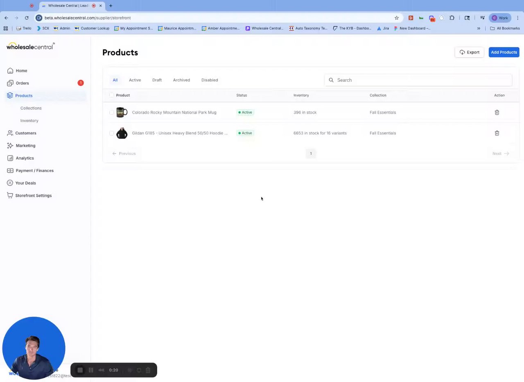Toggle the select-all products checkbox
Viewport: 524px width, 382px height.
[x=112, y=95]
